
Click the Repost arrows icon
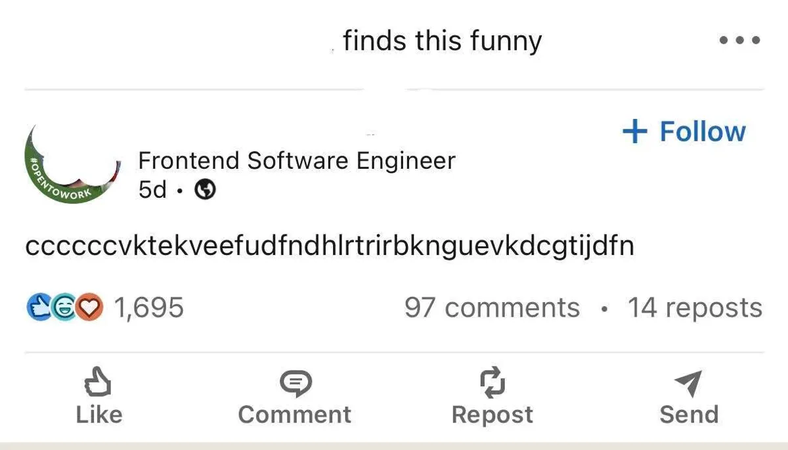[x=492, y=383]
